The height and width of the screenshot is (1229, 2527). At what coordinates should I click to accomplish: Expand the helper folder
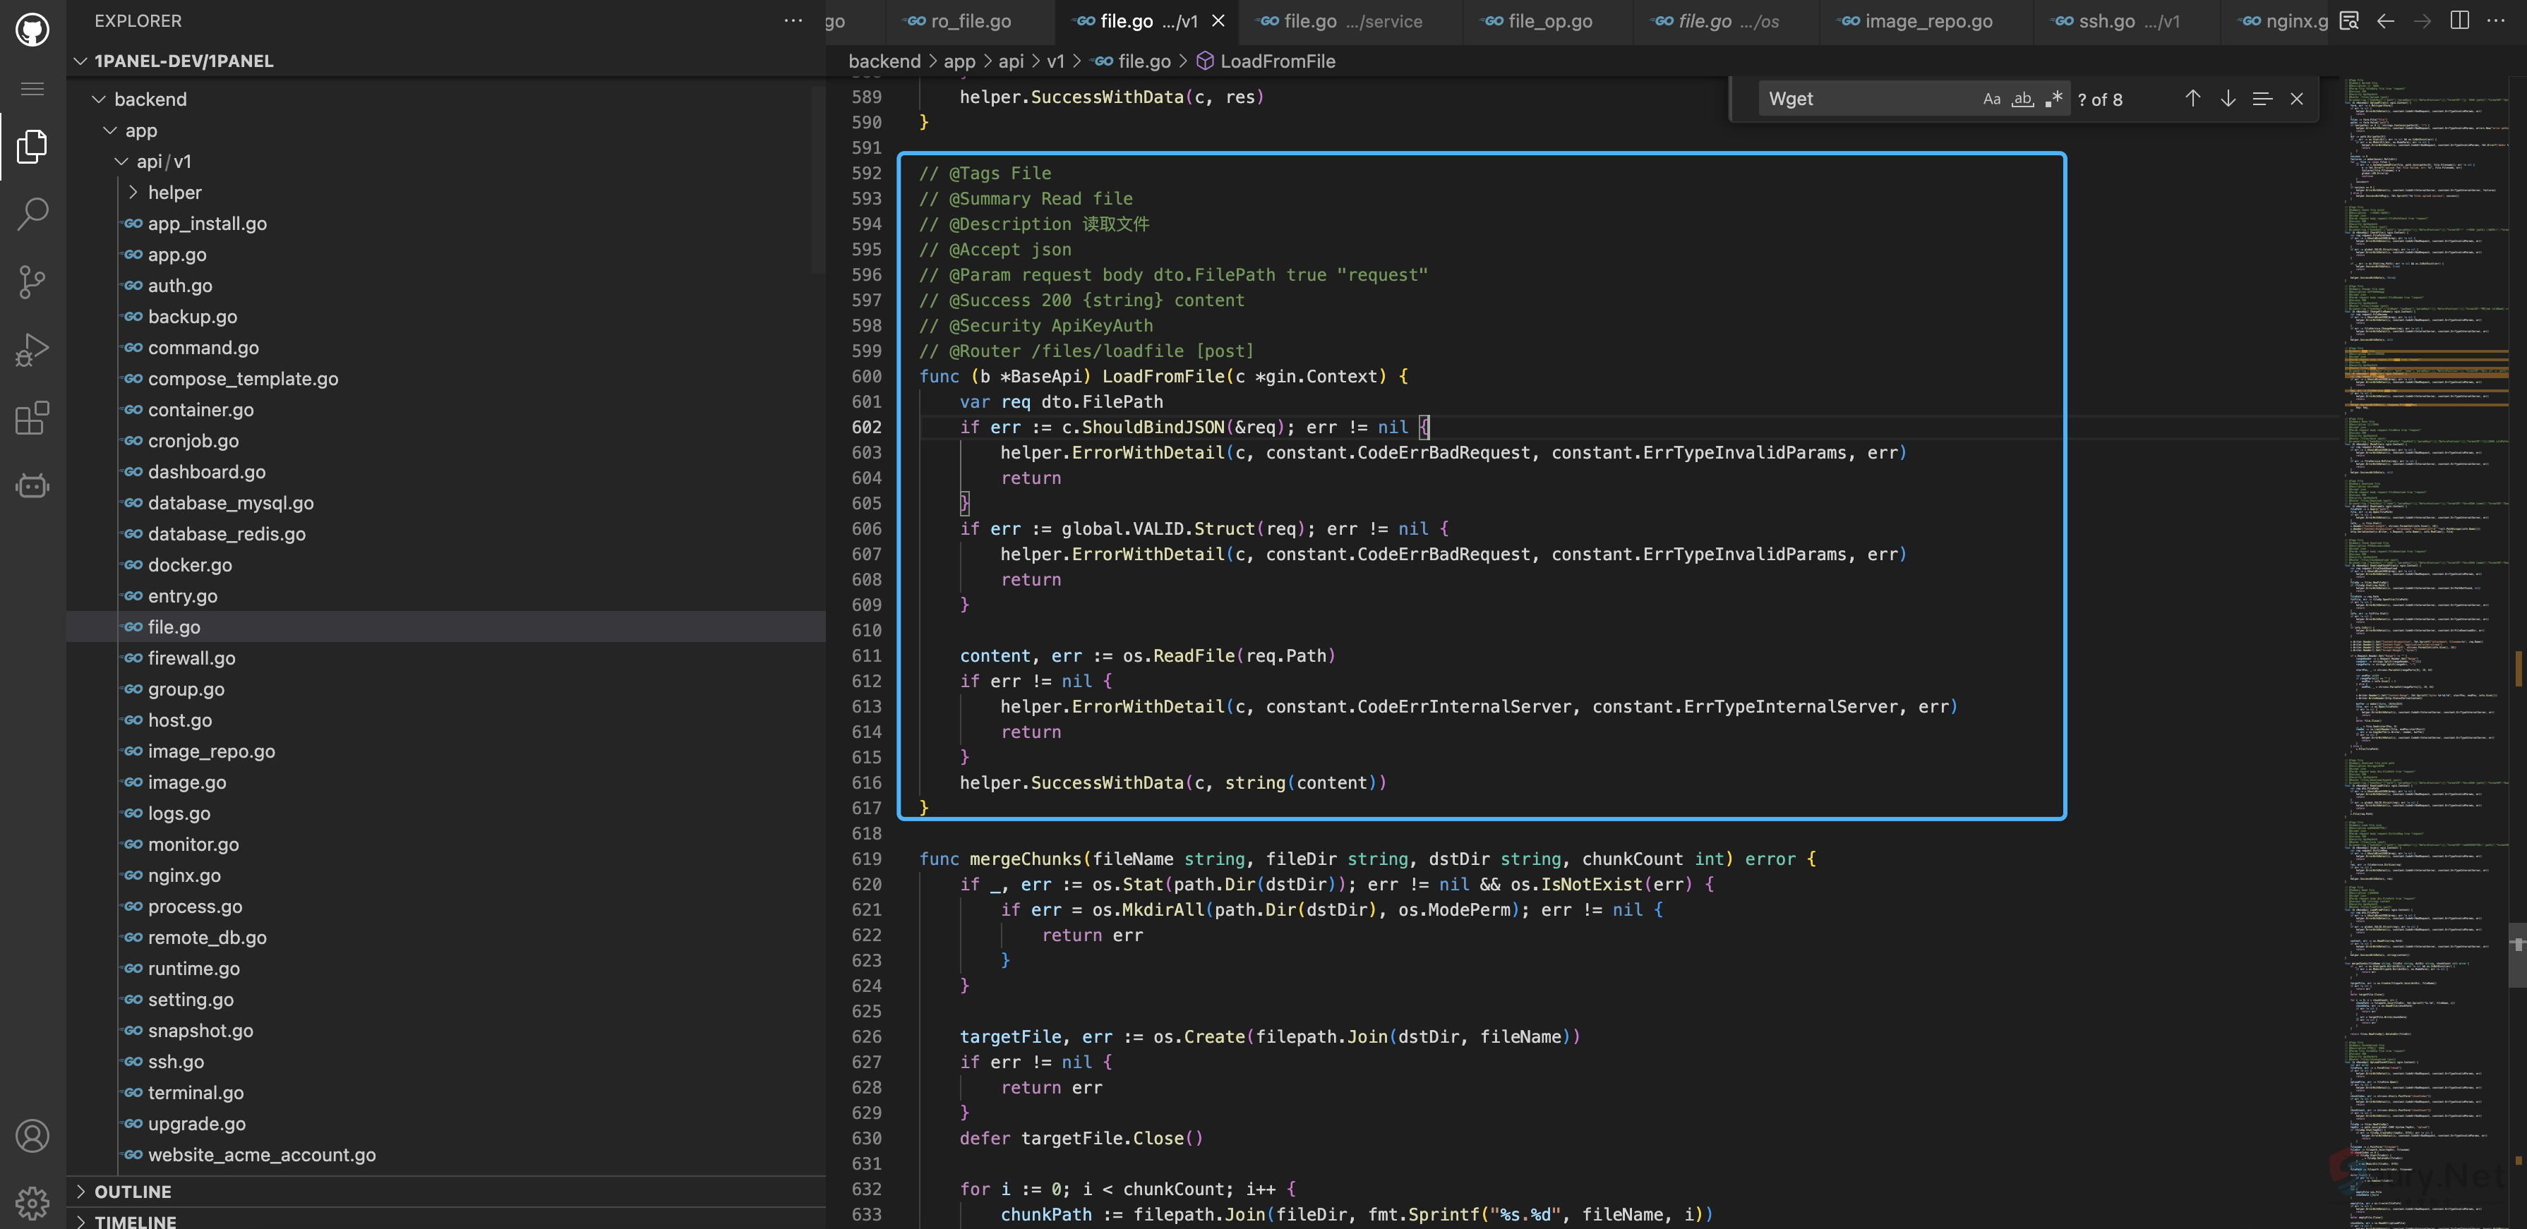174,192
